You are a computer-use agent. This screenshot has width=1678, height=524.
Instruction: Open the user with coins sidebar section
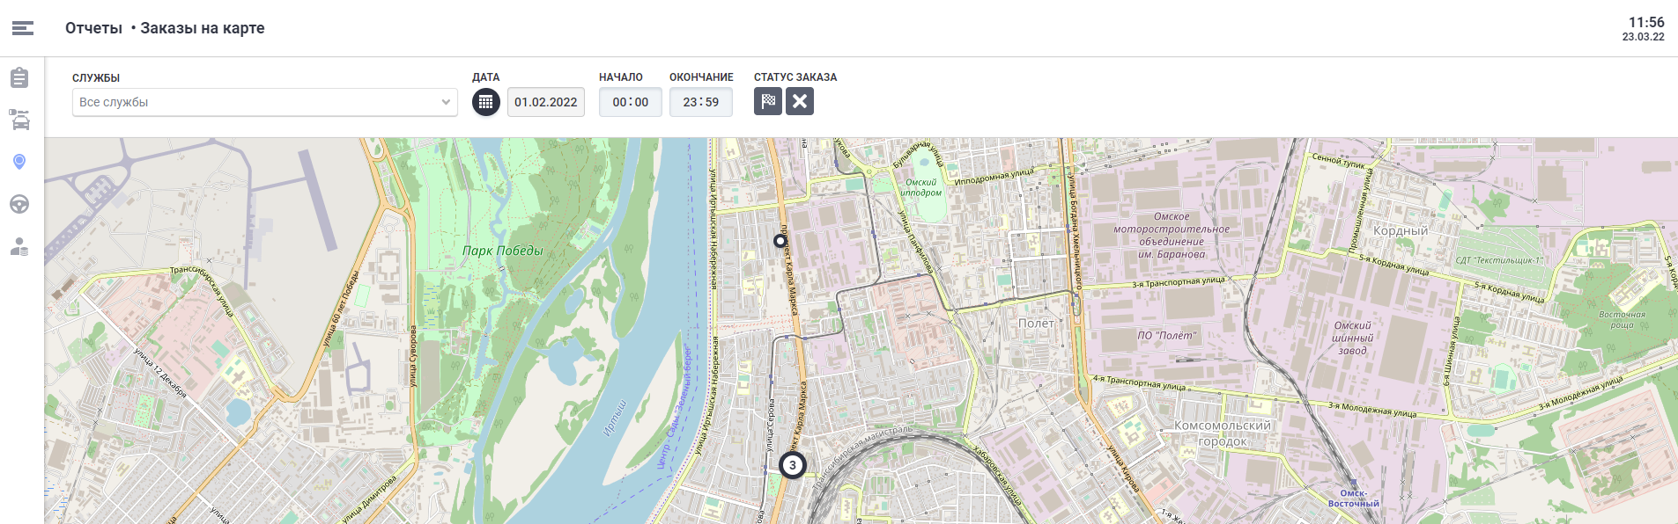19,247
